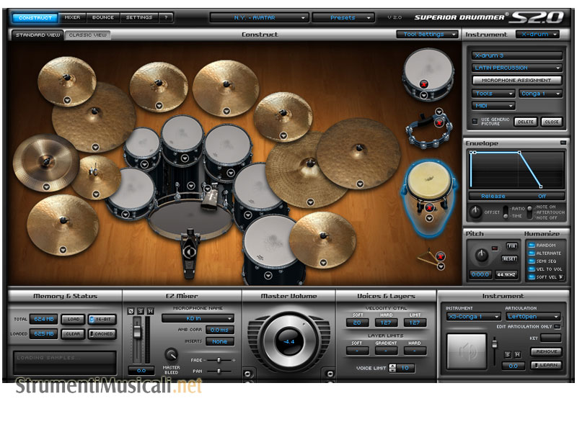
Task: Solo the EZ Mixer channel
Action: 141,311
